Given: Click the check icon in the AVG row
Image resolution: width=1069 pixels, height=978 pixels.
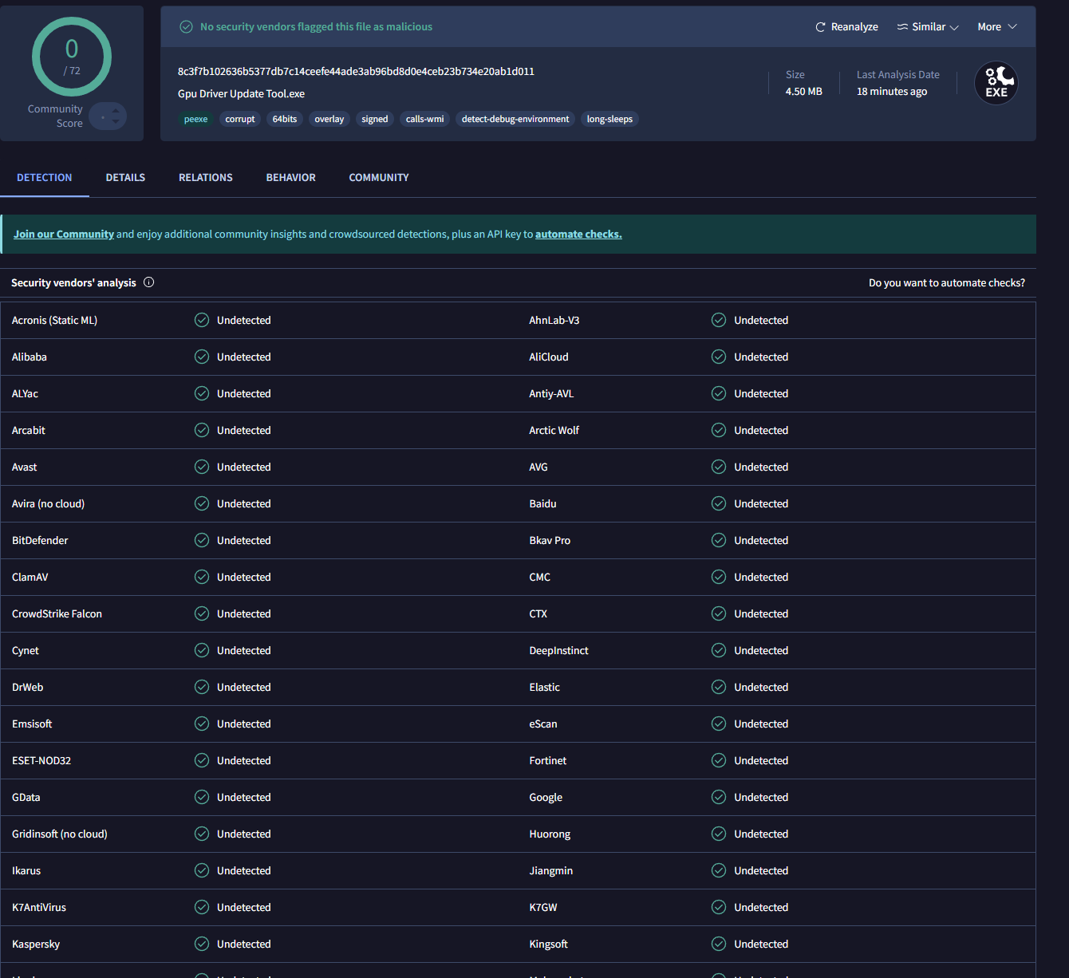Looking at the screenshot, I should (x=719, y=467).
